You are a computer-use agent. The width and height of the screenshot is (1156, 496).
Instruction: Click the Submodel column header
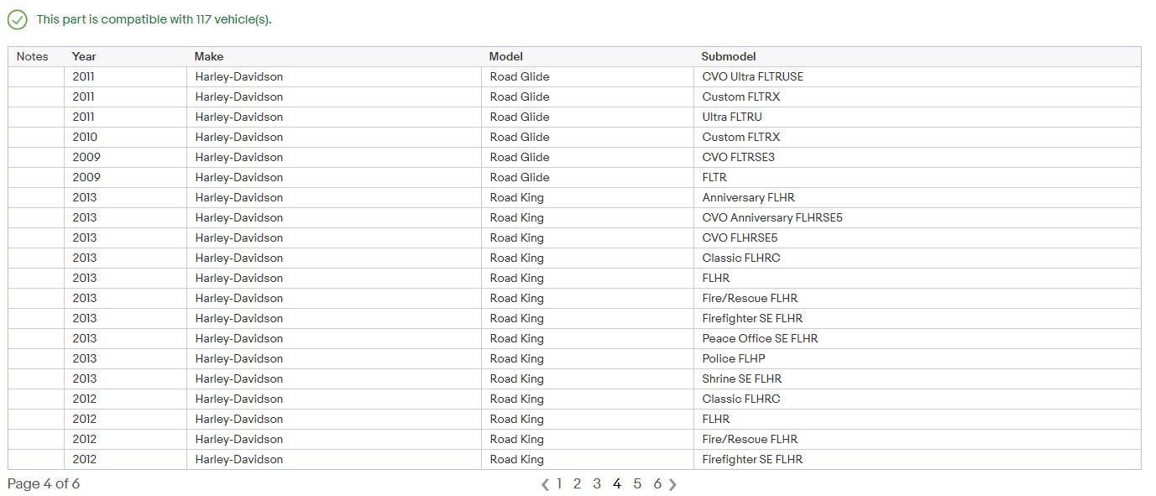click(729, 57)
